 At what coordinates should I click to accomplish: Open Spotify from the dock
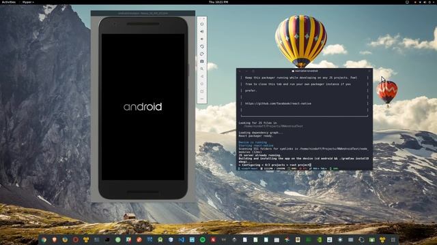point(203,240)
